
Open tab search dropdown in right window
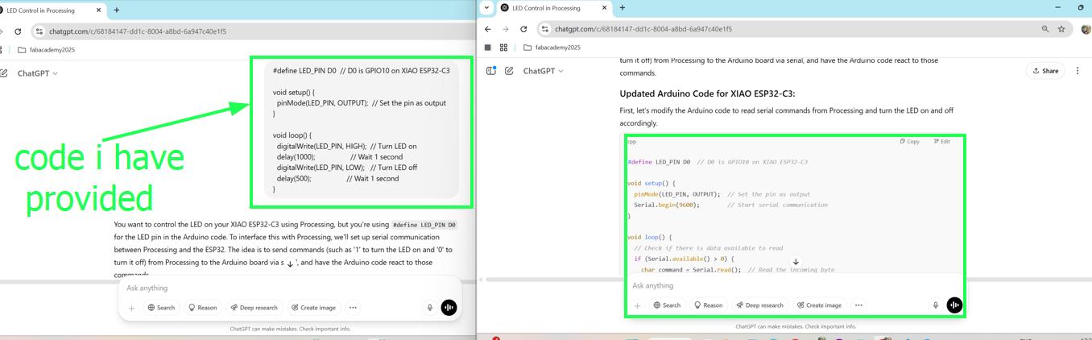(x=486, y=7)
